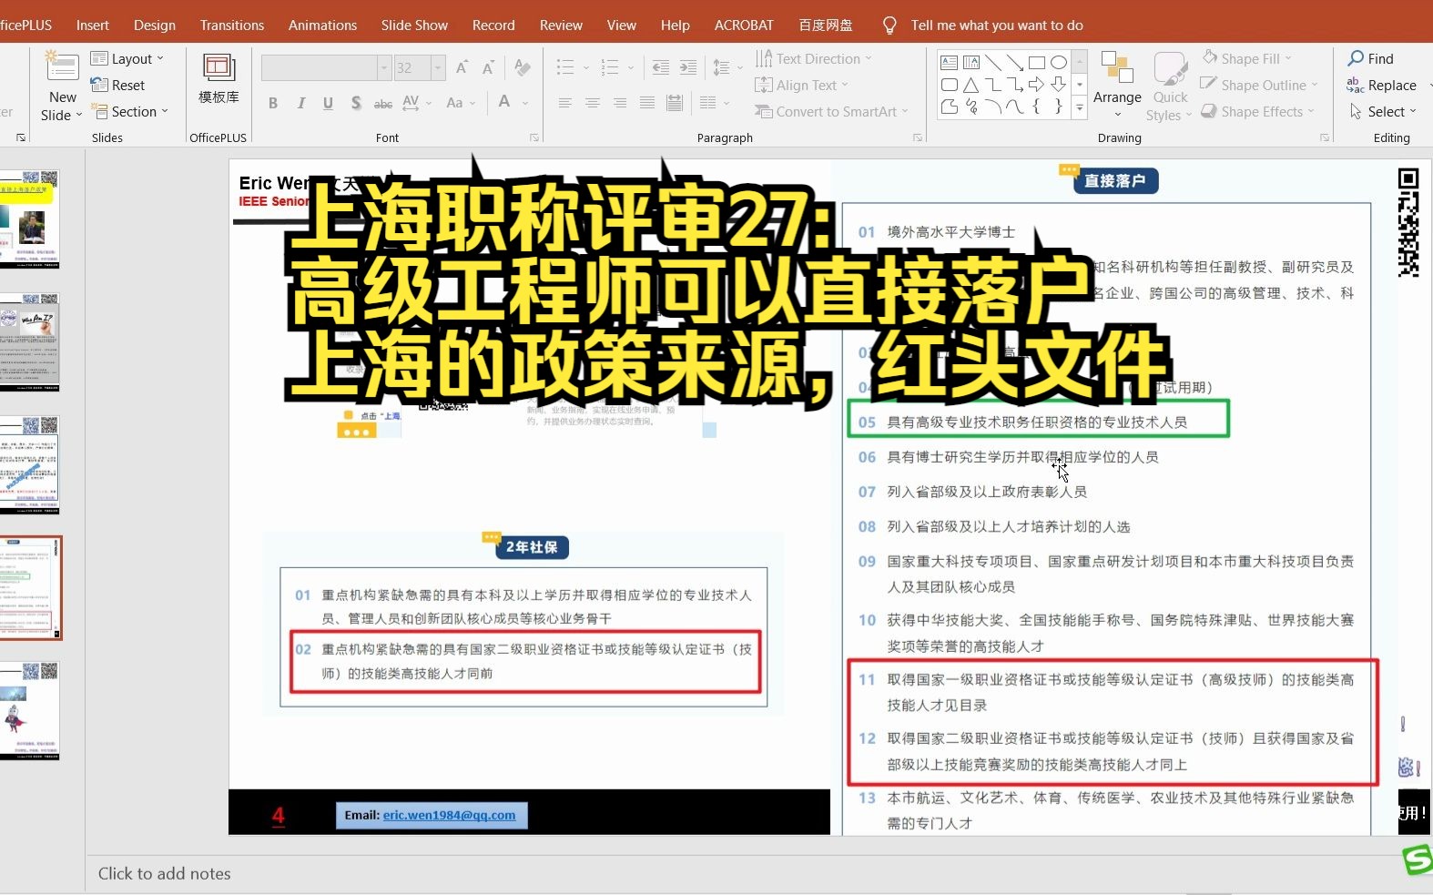The width and height of the screenshot is (1433, 895).
Task: Open the Transitions tab
Action: tap(232, 25)
